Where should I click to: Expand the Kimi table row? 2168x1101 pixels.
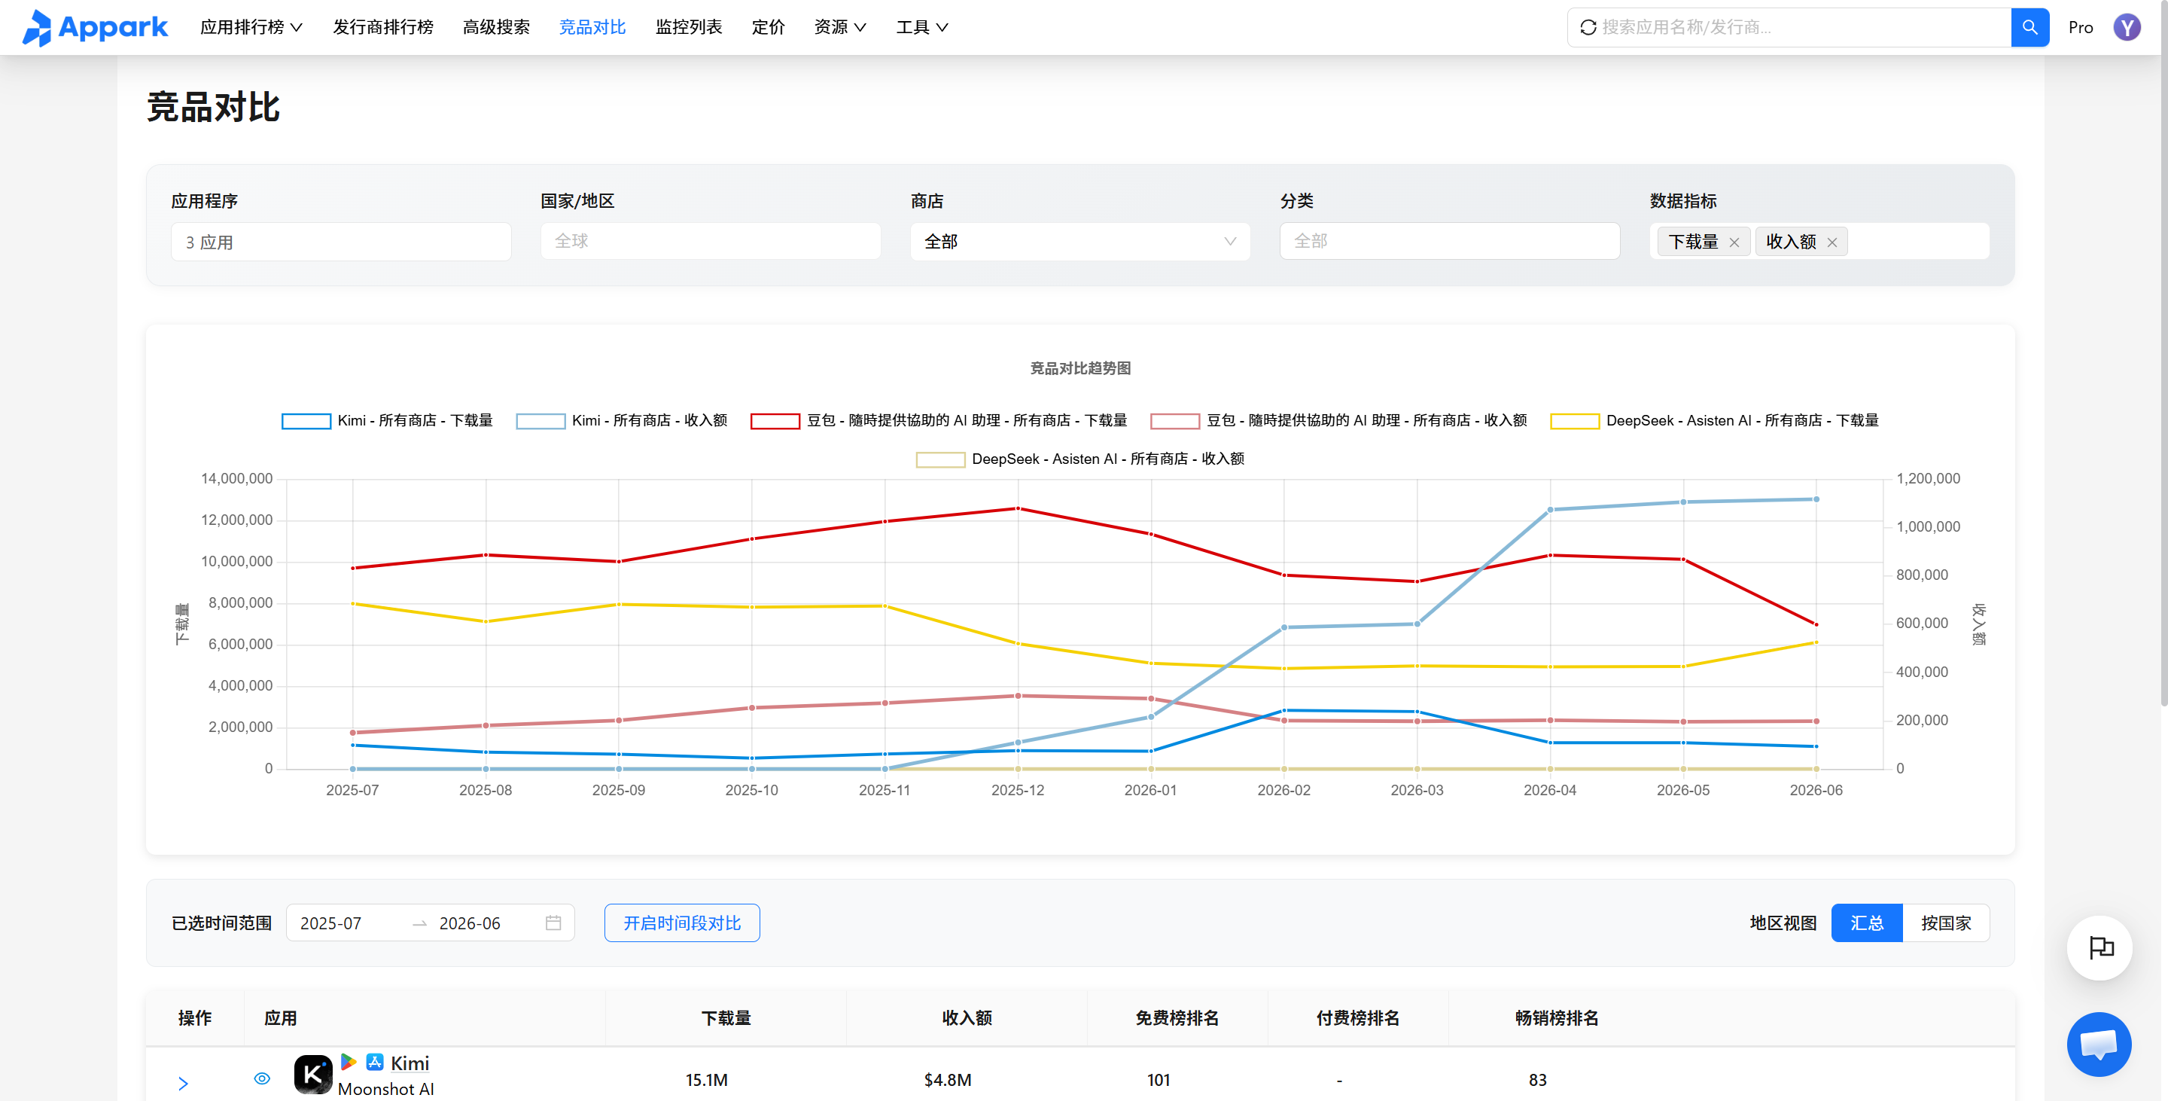click(x=183, y=1084)
